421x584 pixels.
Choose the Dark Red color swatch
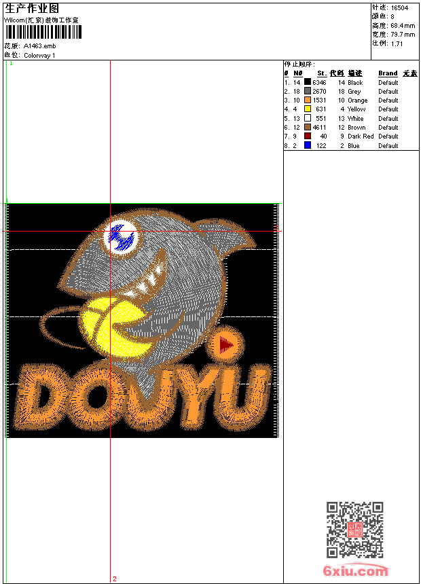pyautogui.click(x=308, y=136)
